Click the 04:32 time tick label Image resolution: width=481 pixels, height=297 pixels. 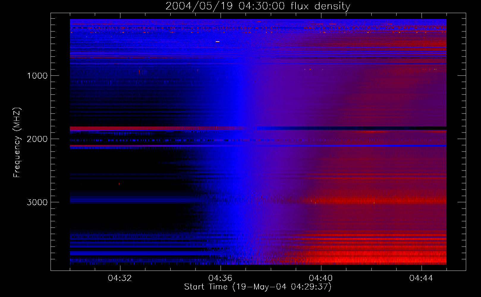click(x=120, y=278)
